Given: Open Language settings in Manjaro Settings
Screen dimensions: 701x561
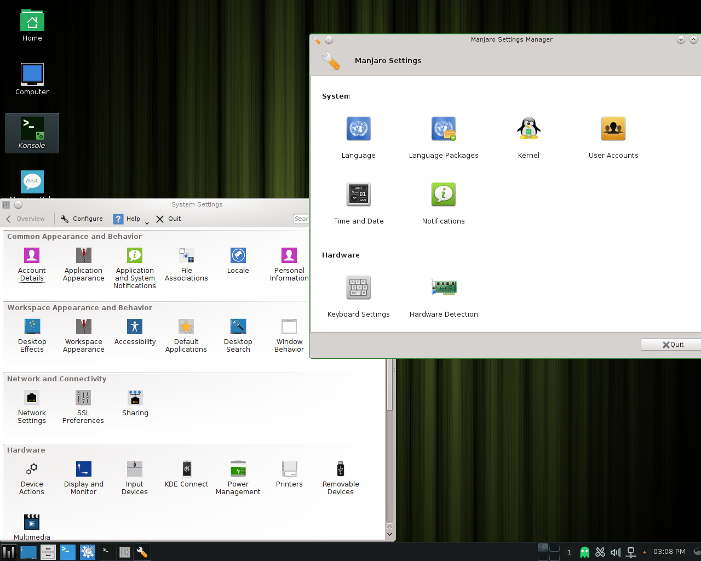Looking at the screenshot, I should (359, 138).
